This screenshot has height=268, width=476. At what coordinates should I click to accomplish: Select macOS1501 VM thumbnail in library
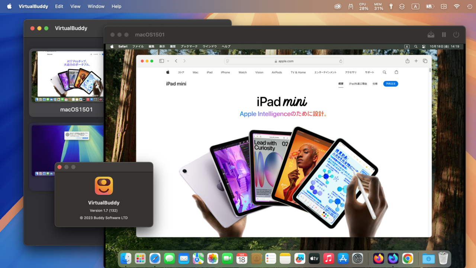pyautogui.click(x=67, y=77)
